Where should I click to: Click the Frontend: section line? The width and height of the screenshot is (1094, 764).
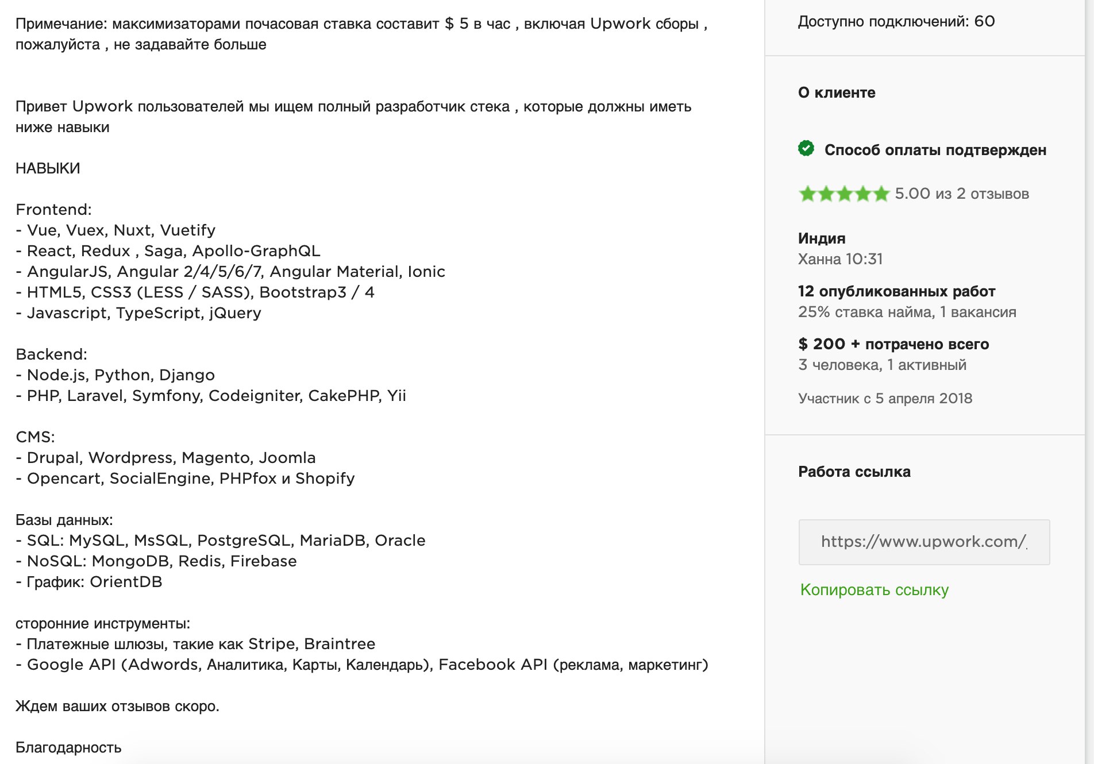pos(53,210)
